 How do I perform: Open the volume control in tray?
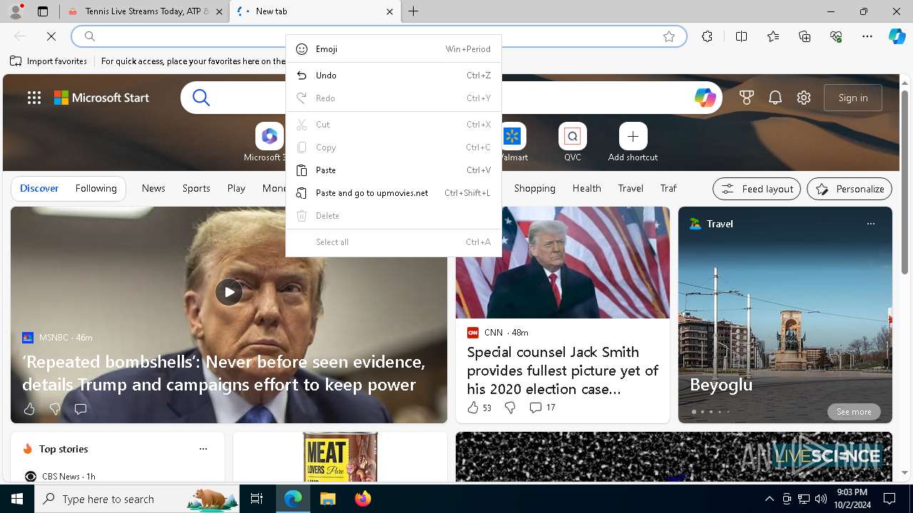click(x=821, y=499)
